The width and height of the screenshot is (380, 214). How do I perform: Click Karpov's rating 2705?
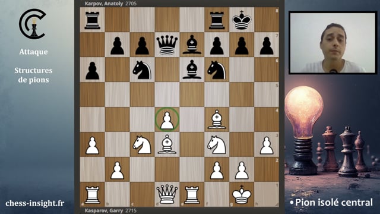point(131,4)
